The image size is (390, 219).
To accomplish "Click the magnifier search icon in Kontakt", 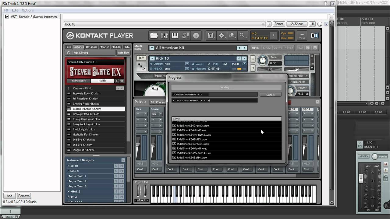I will click(243, 36).
